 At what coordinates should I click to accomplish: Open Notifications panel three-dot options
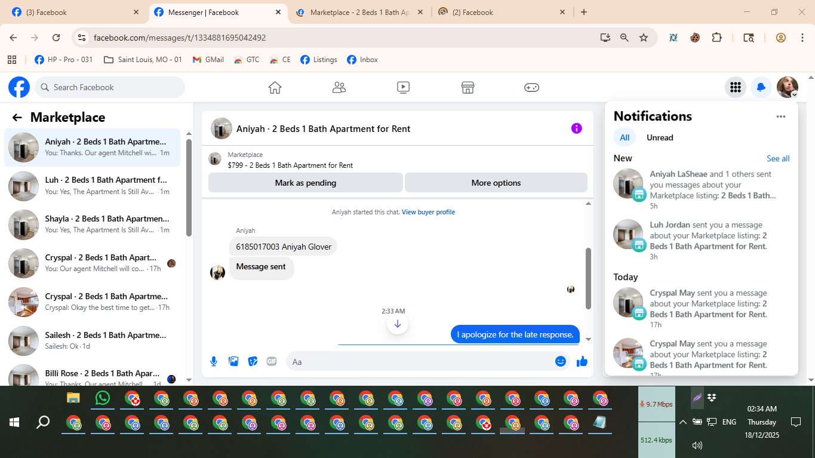pos(781,116)
